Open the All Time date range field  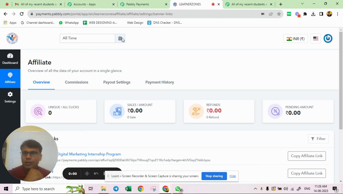87,38
